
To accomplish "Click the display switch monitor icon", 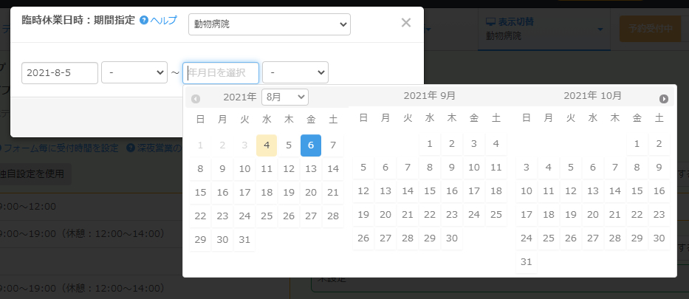I will coord(491,22).
